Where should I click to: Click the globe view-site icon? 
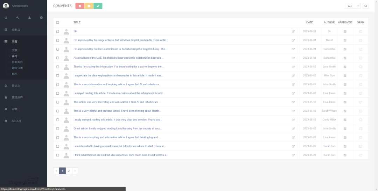41,17
